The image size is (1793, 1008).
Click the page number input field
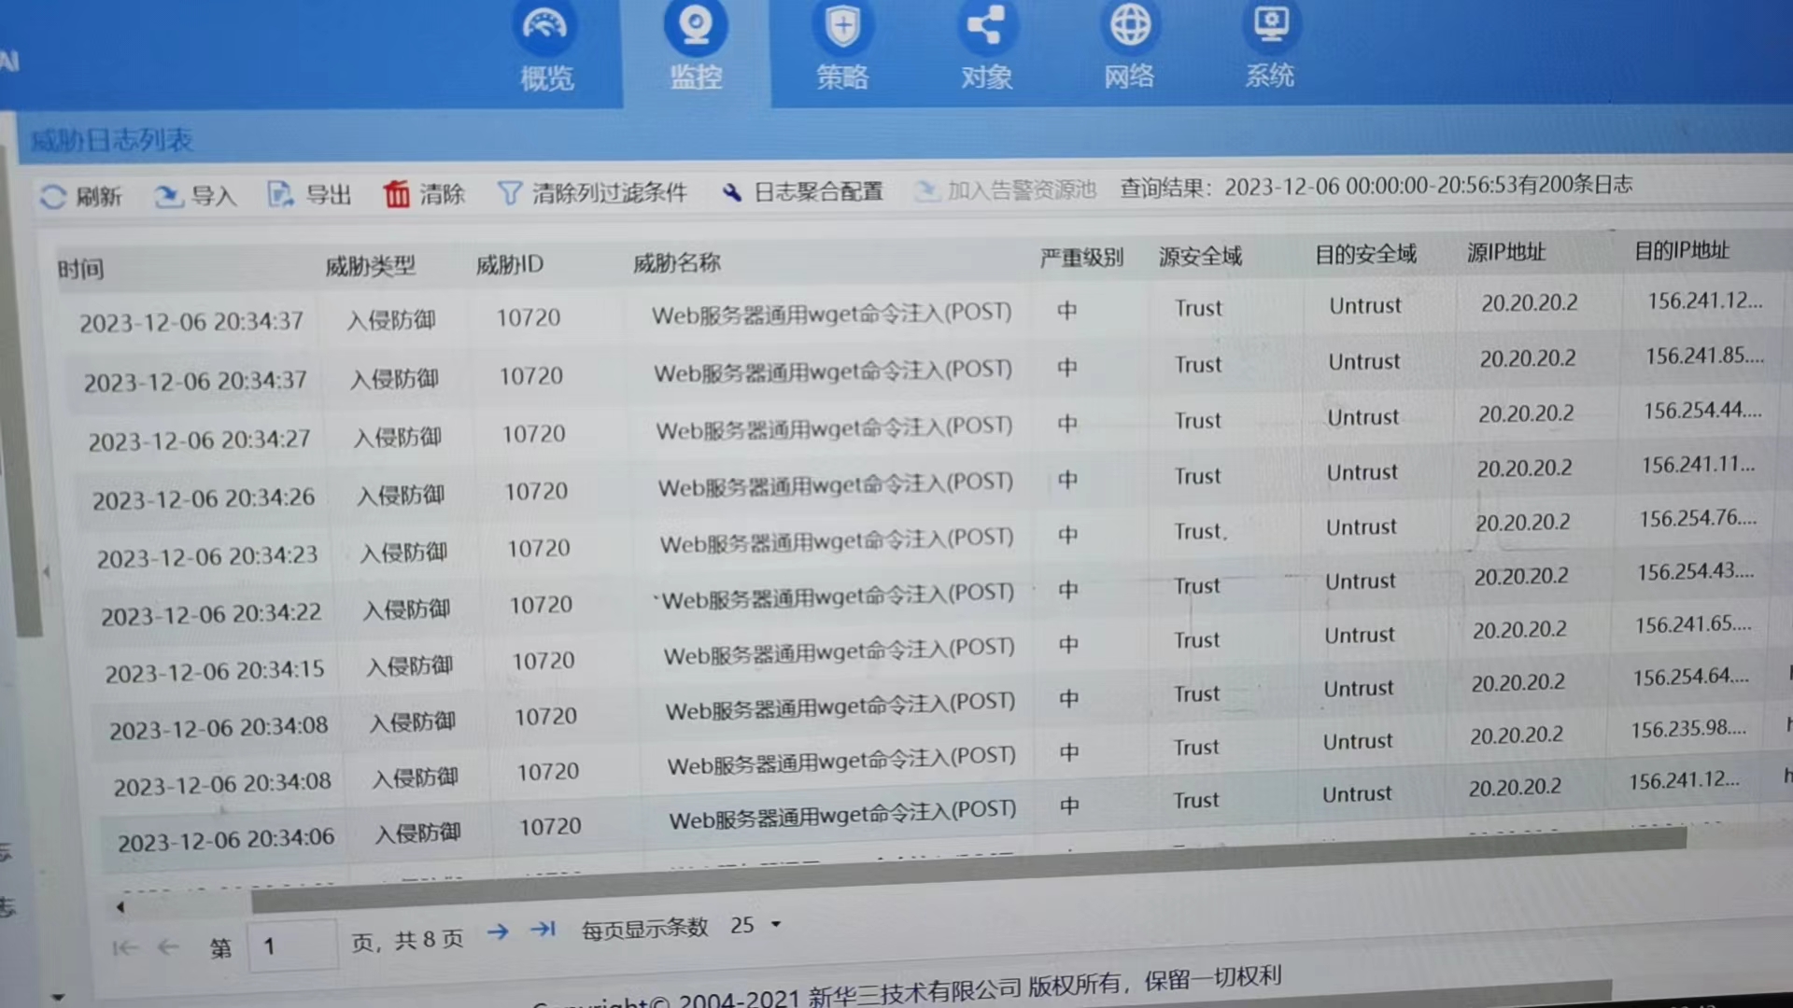pyautogui.click(x=292, y=946)
